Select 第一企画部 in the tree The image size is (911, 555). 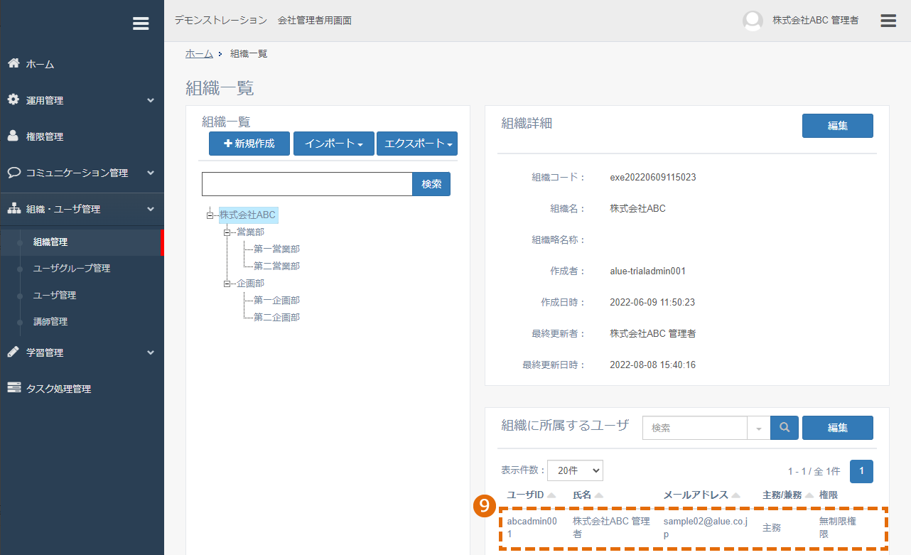[x=276, y=300]
